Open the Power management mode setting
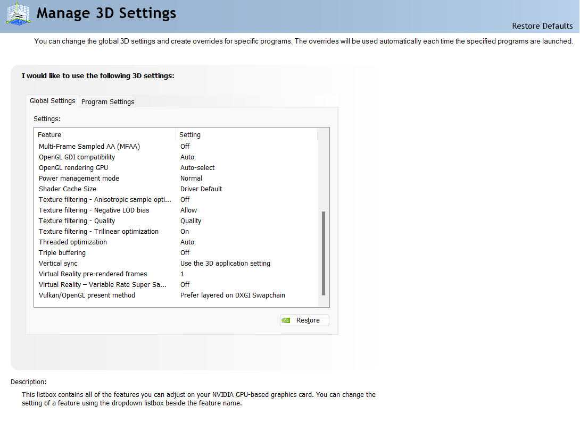 pyautogui.click(x=192, y=179)
